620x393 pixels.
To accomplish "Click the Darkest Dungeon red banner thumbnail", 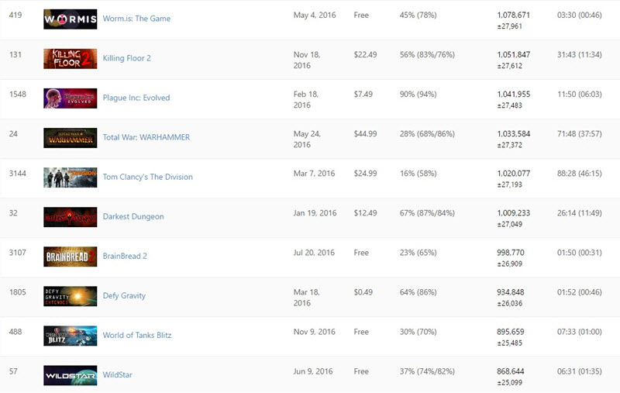I will [71, 217].
